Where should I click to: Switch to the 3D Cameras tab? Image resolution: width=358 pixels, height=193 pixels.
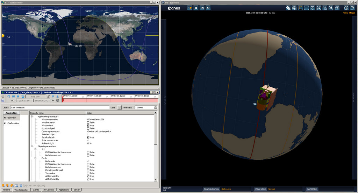[49, 190]
